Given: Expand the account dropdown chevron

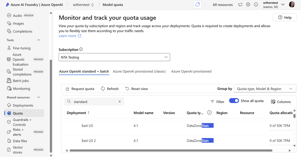Looking at the screenshot, I should [283, 4].
